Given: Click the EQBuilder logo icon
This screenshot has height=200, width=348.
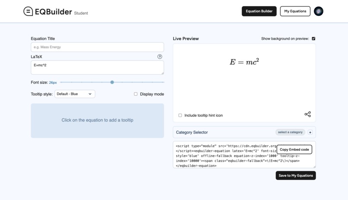Looking at the screenshot, I should (28, 11).
